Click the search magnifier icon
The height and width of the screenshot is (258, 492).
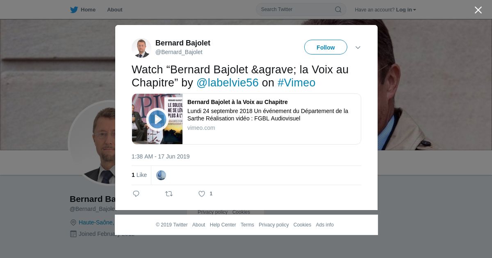(338, 9)
